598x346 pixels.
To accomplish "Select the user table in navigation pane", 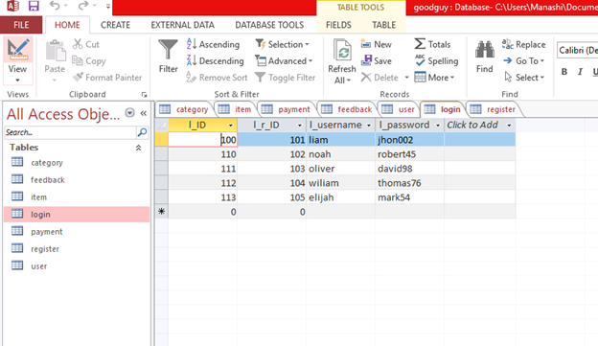I will pos(77,266).
